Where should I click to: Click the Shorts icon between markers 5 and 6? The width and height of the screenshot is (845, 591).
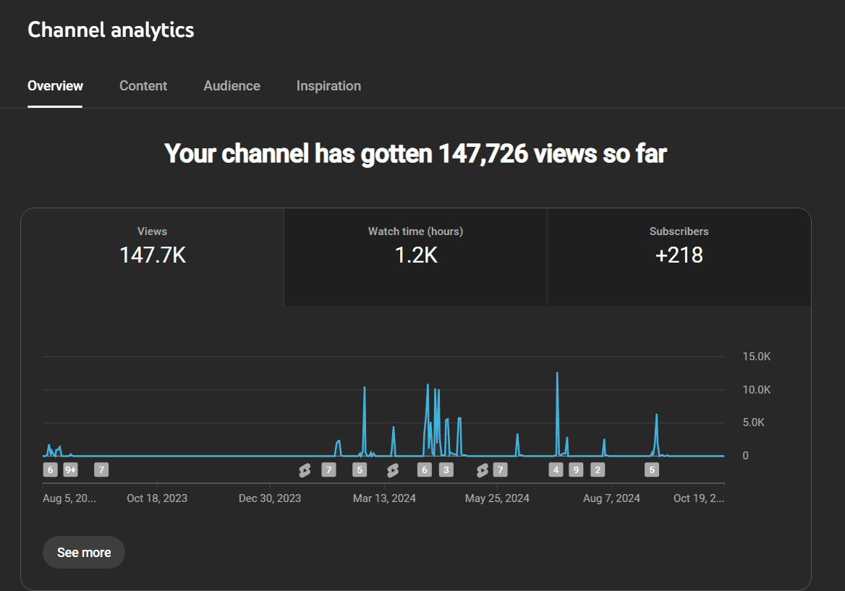[393, 470]
